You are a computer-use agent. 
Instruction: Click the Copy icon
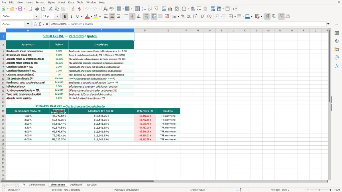point(57,9)
